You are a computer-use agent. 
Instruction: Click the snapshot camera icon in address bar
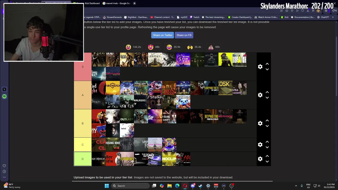tap(287, 11)
